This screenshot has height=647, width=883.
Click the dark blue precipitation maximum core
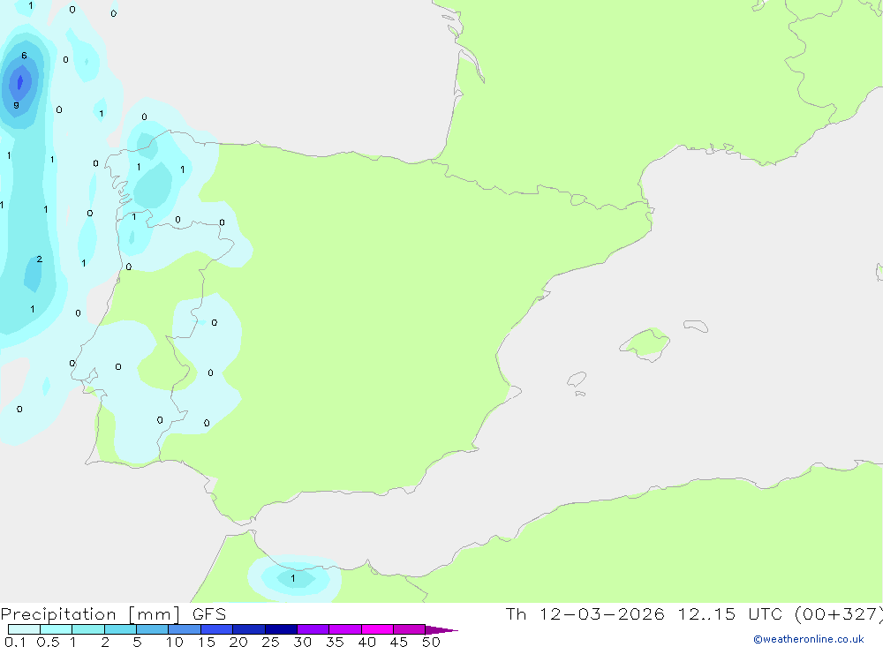pyautogui.click(x=20, y=82)
